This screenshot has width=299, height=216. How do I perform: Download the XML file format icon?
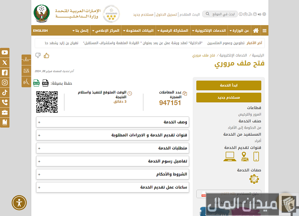coord(45,83)
